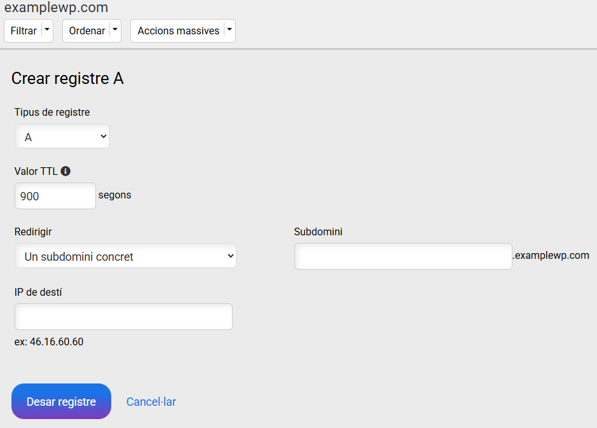This screenshot has width=597, height=428.
Task: Click the Valor TTL info icon
Action: [x=65, y=171]
